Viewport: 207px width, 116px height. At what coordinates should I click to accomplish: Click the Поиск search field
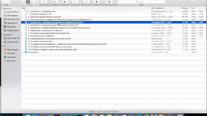141,2
